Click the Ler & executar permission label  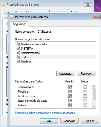pos(27,96)
